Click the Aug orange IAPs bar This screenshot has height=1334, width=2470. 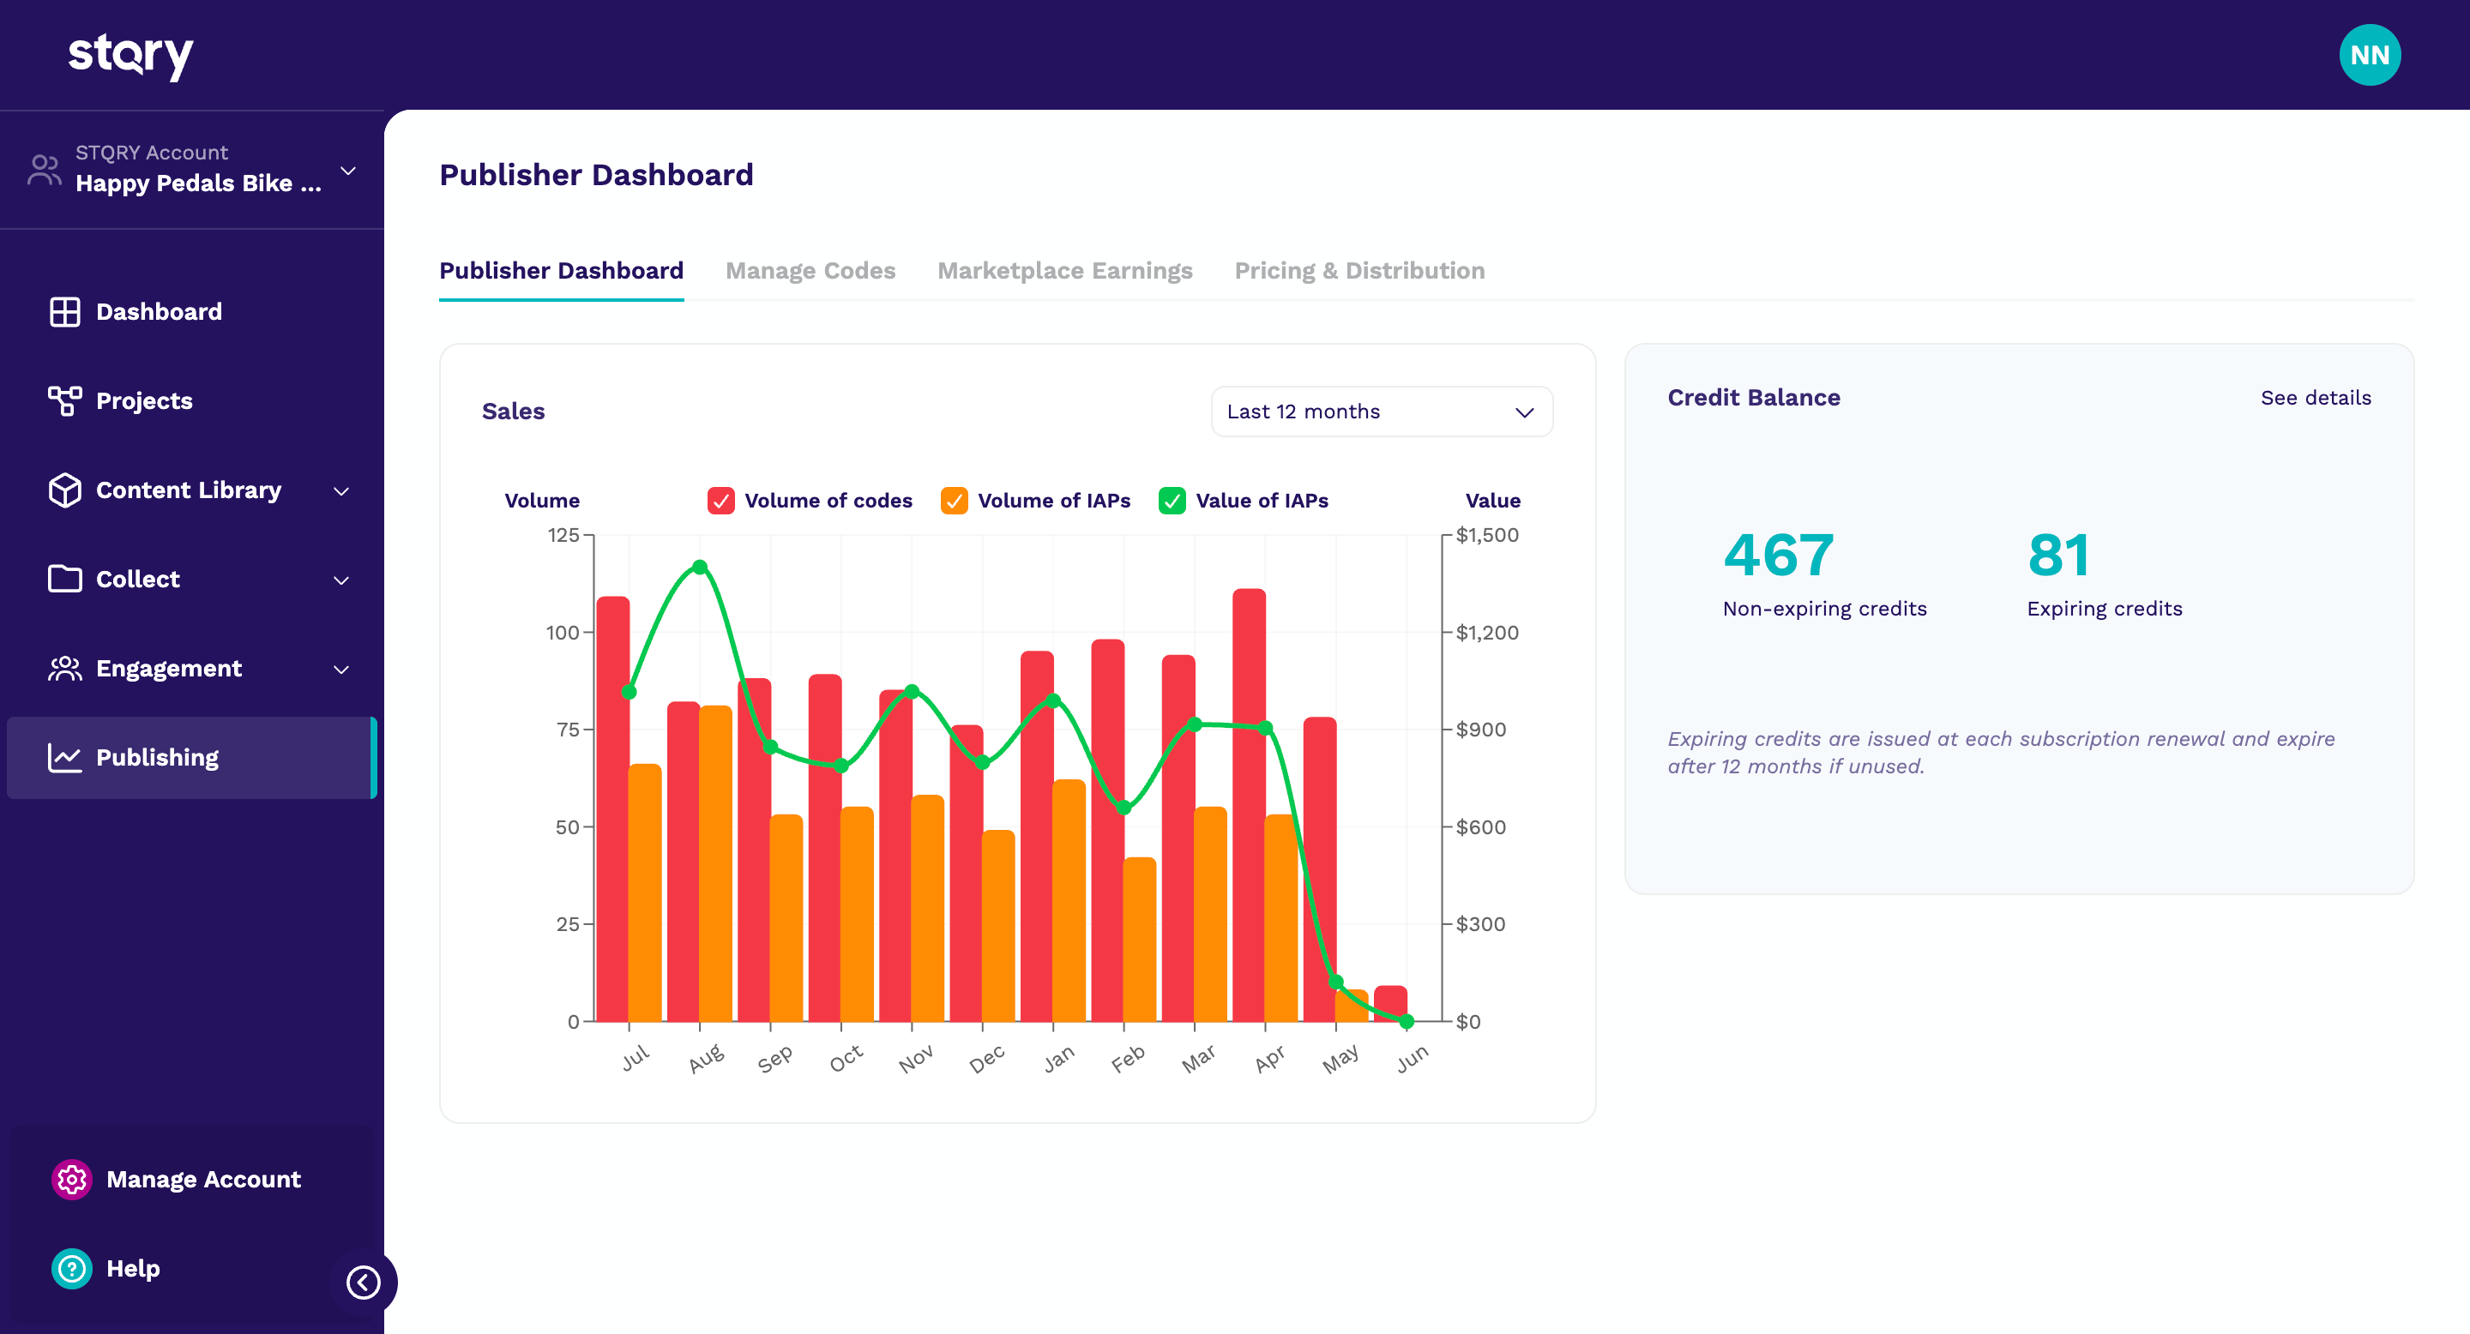[x=715, y=863]
